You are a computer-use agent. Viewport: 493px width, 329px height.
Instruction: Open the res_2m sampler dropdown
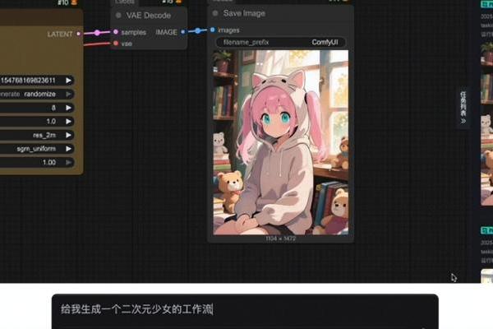coord(68,135)
